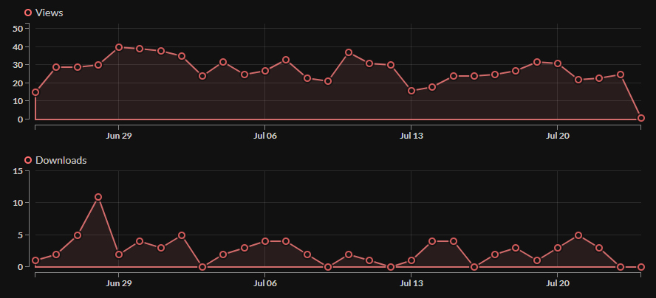Select the Downloads Jul 21 point at 5
The image size is (656, 298).
pos(578,235)
